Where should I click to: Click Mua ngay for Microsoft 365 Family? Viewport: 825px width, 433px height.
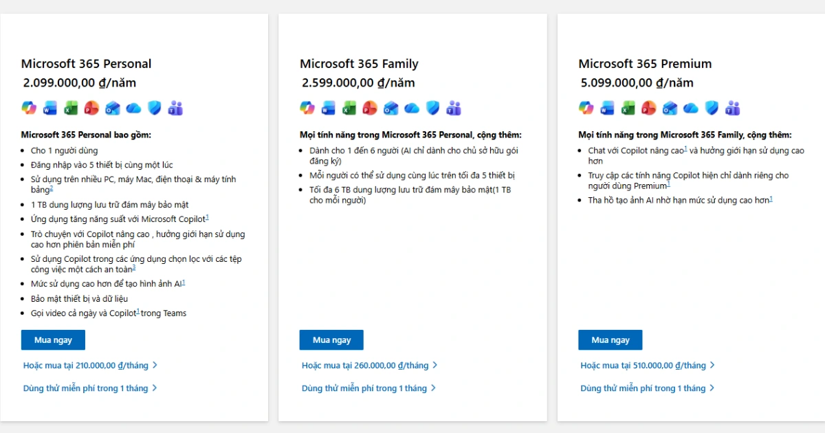[x=331, y=340]
